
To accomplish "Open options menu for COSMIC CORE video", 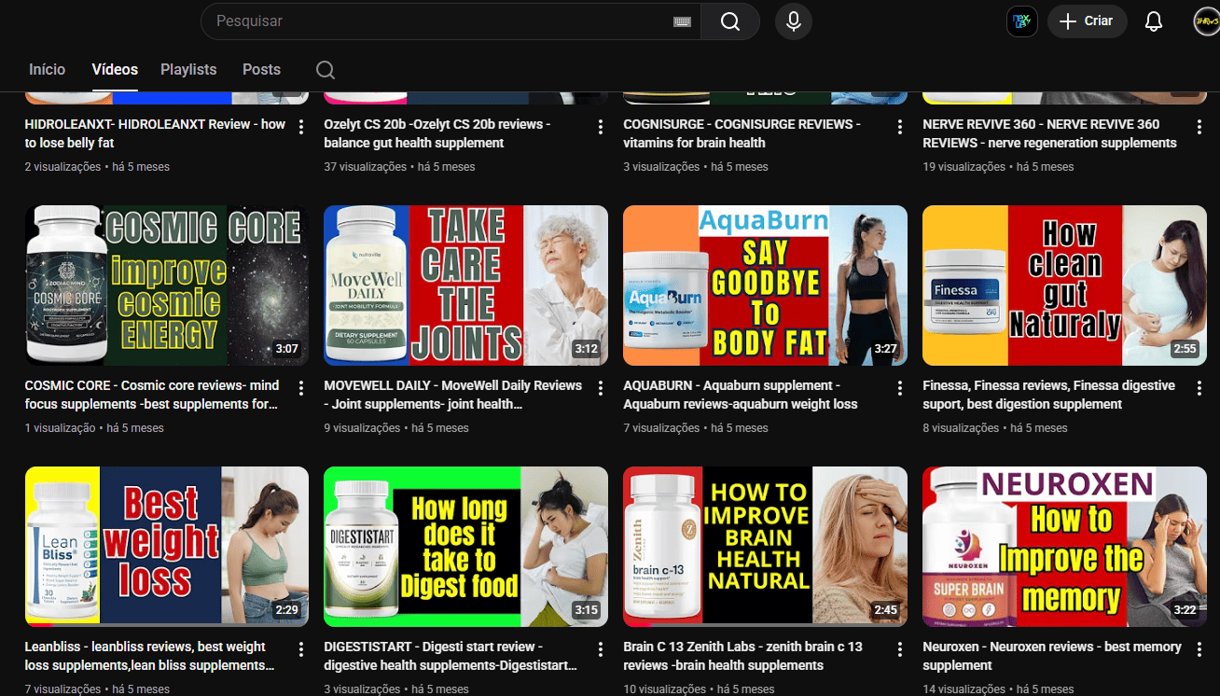I will click(301, 388).
